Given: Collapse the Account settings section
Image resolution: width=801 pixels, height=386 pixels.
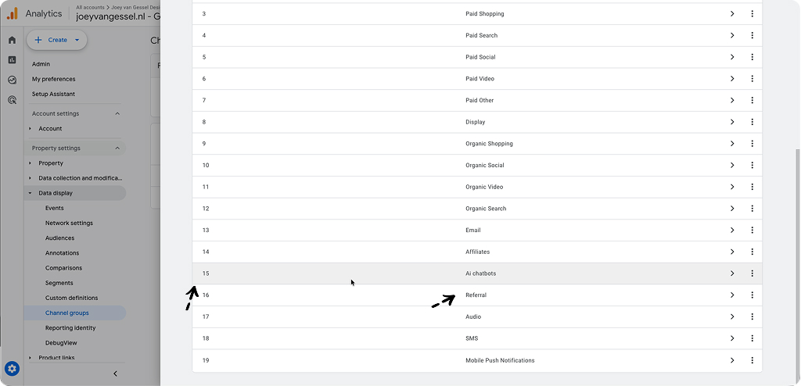Looking at the screenshot, I should [x=117, y=113].
